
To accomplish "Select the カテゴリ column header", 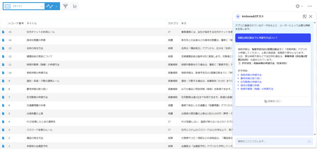I will tap(173, 23).
